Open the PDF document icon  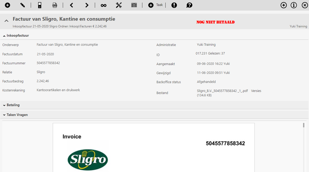(x=55, y=5)
